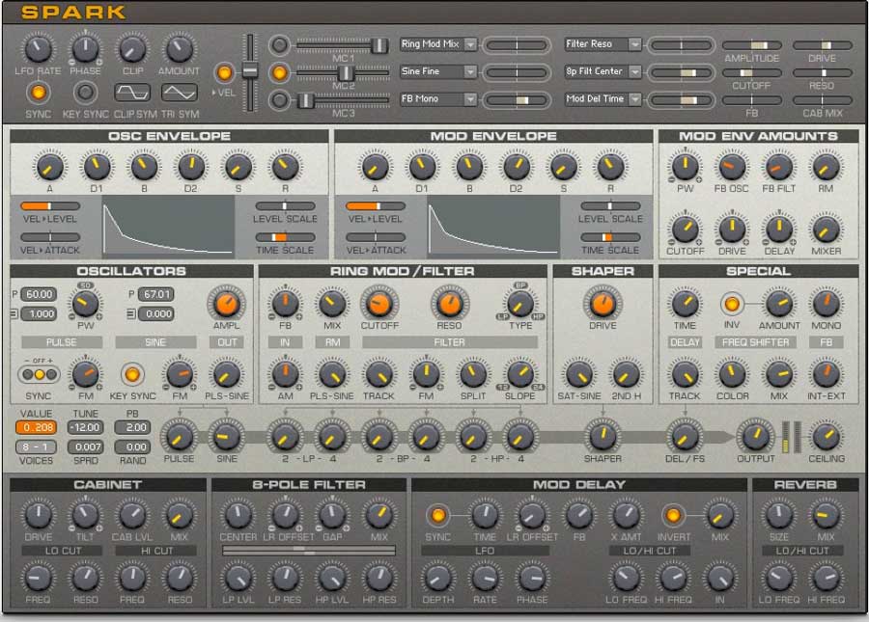Click the Osc Envelope VEL LEVEL slider
Screen dimensions: 869x622
click(x=50, y=205)
